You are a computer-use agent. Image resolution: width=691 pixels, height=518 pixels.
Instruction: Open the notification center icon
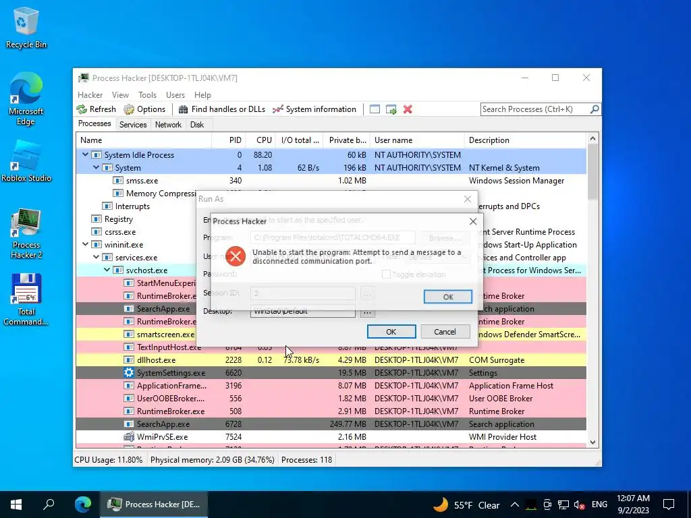point(669,505)
